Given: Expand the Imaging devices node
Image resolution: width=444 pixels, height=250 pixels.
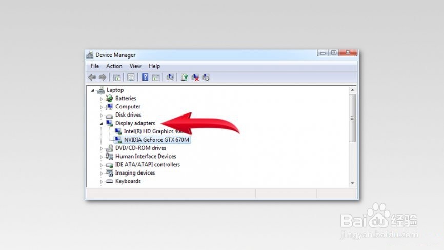Looking at the screenshot, I should coord(101,173).
